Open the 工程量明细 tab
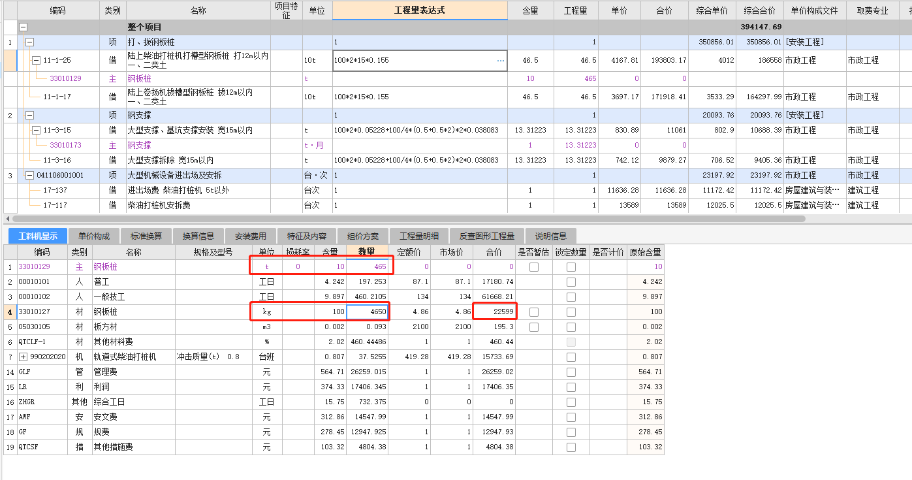Image resolution: width=912 pixels, height=480 pixels. pos(419,236)
